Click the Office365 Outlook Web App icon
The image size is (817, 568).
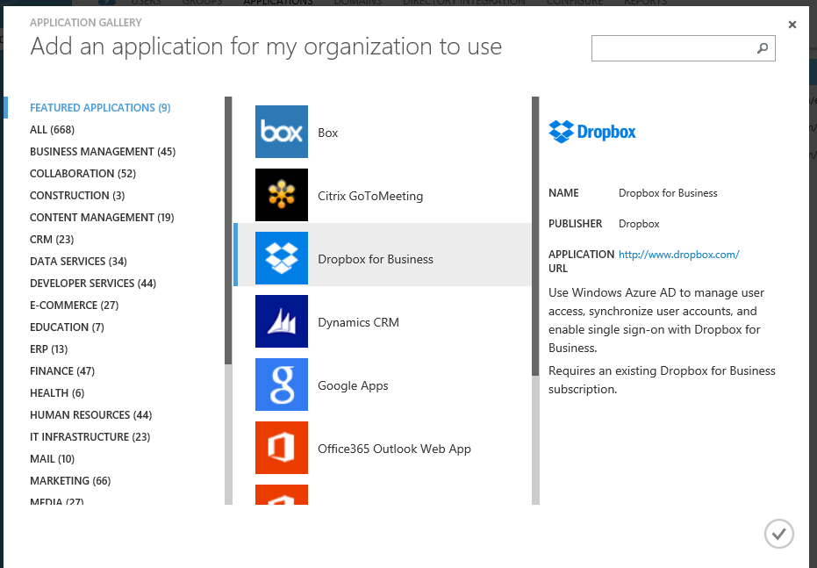pos(282,448)
